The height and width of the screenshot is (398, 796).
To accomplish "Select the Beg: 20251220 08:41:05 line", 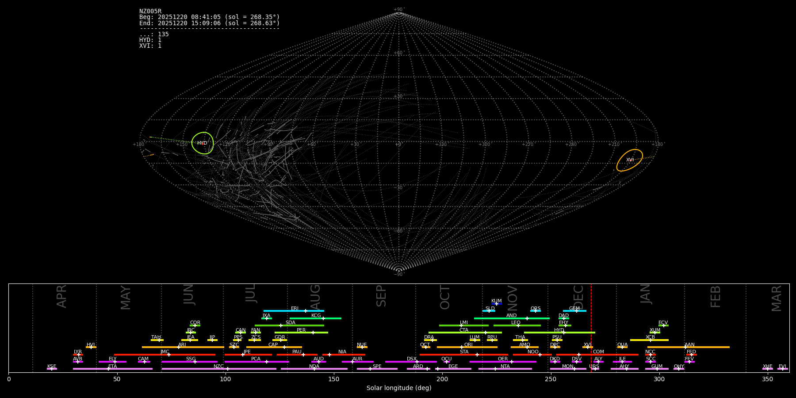I will pyautogui.click(x=210, y=17).
